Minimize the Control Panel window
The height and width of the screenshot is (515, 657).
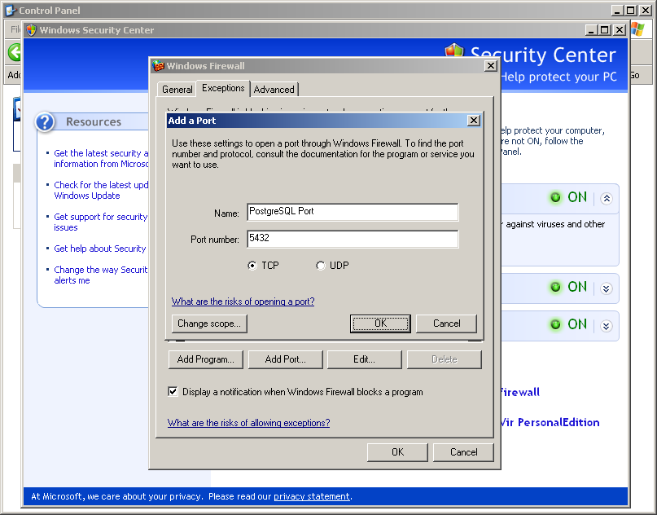click(617, 10)
